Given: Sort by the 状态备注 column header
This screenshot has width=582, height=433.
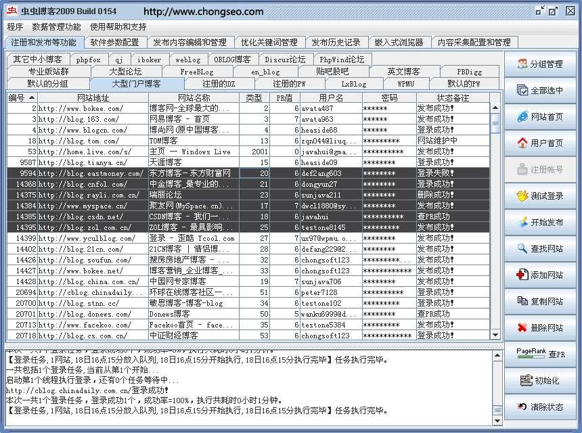Looking at the screenshot, I should [x=453, y=98].
